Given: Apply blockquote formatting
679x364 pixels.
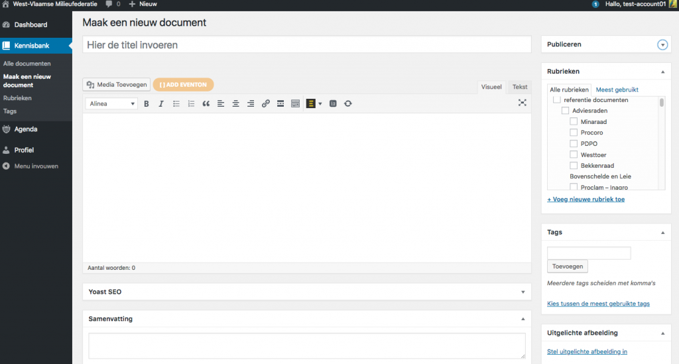Looking at the screenshot, I should pos(206,104).
